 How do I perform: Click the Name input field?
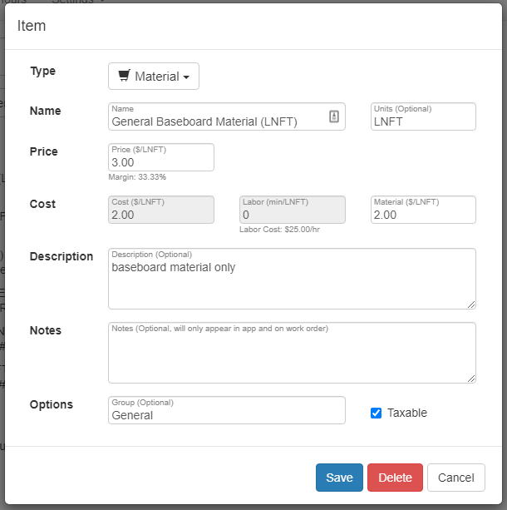[227, 116]
